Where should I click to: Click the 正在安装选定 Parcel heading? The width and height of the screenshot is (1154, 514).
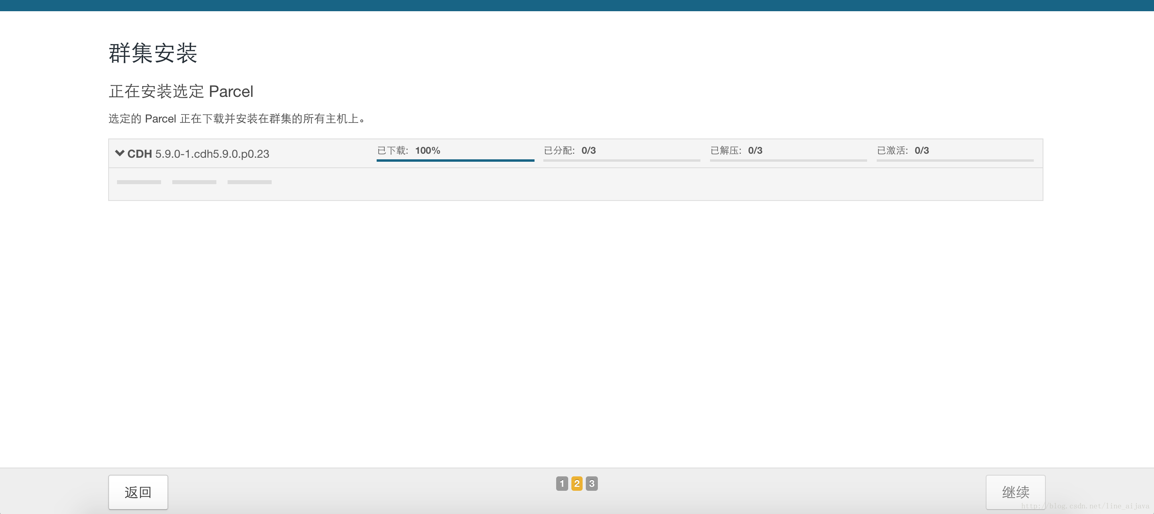(x=181, y=91)
